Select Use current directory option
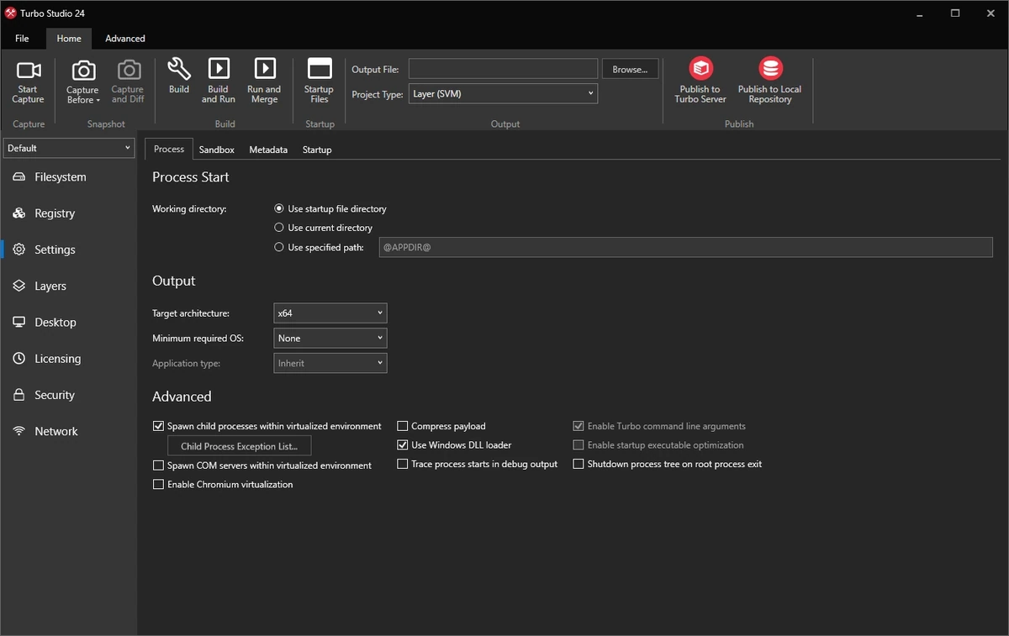 pyautogui.click(x=279, y=228)
